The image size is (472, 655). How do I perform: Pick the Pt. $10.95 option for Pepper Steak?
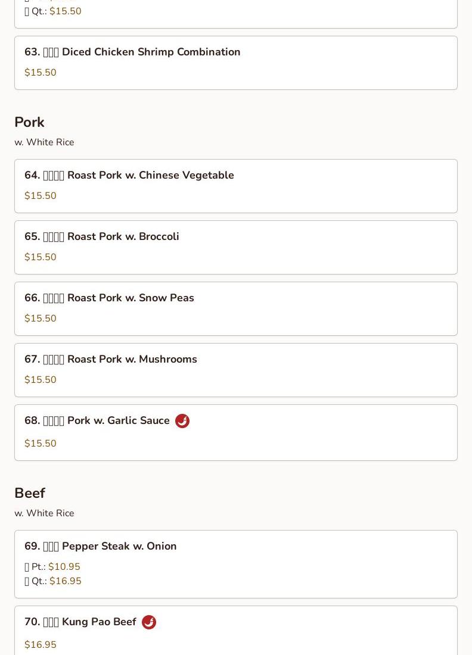pos(52,566)
